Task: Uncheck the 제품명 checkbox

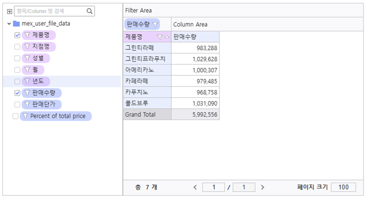Action: pos(17,35)
